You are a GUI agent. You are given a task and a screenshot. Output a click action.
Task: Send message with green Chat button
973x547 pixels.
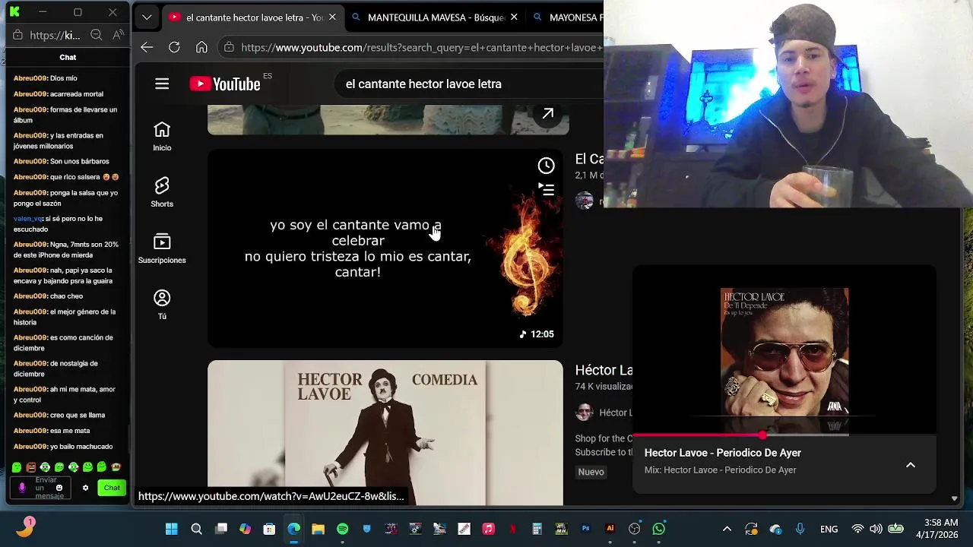[x=112, y=488]
